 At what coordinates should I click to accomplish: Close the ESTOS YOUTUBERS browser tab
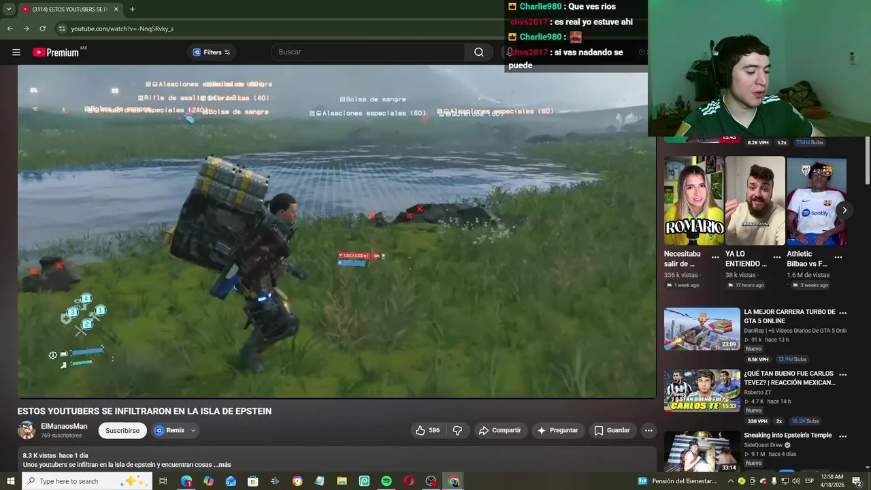pyautogui.click(x=116, y=9)
